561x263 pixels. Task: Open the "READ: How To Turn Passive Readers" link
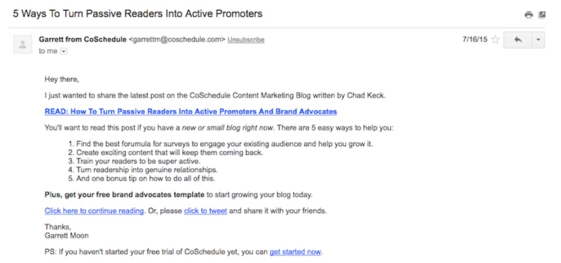(x=191, y=111)
